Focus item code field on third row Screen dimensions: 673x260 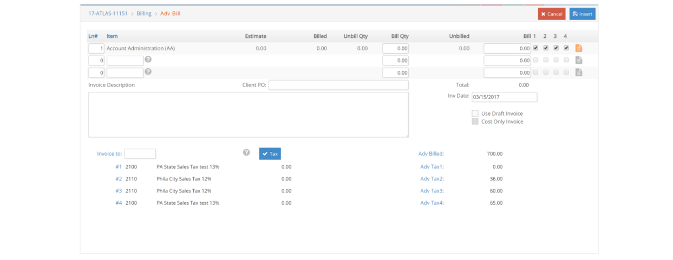pos(125,72)
